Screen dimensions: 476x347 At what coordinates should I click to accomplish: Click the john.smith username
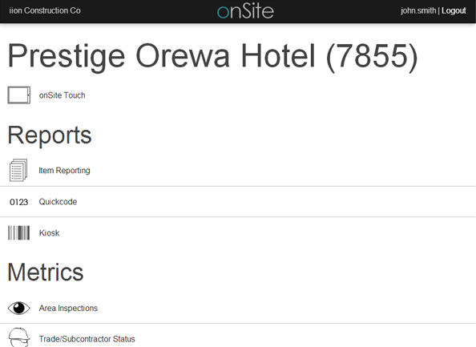(x=418, y=10)
